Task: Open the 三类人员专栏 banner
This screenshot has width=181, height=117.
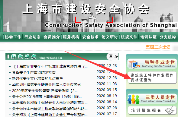Action: coord(152,99)
